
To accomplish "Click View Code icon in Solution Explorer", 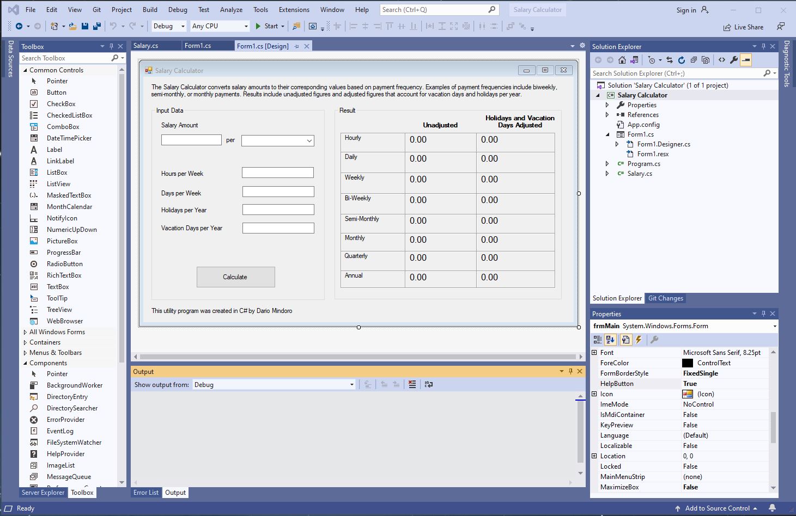I will coord(722,60).
